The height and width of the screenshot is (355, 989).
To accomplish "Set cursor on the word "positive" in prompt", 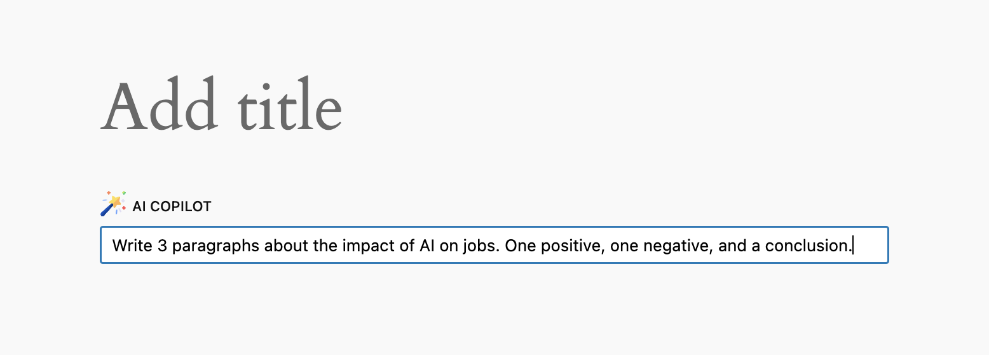I will [571, 246].
